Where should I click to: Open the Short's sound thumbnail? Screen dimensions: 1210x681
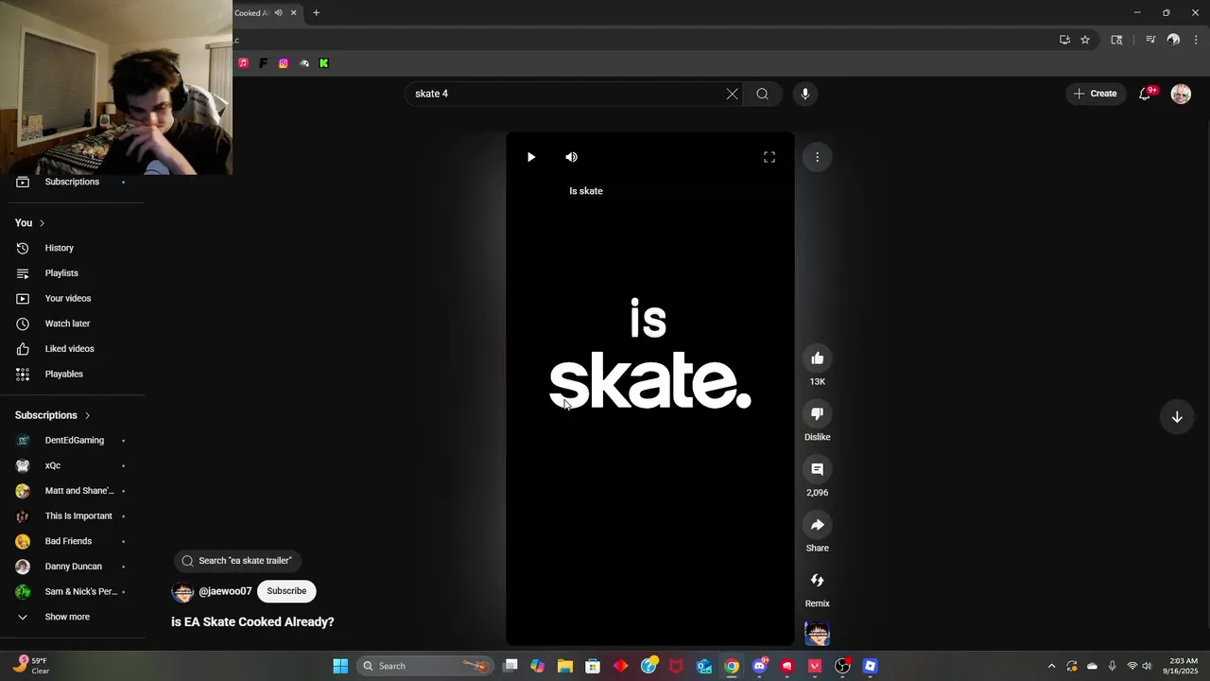point(818,634)
